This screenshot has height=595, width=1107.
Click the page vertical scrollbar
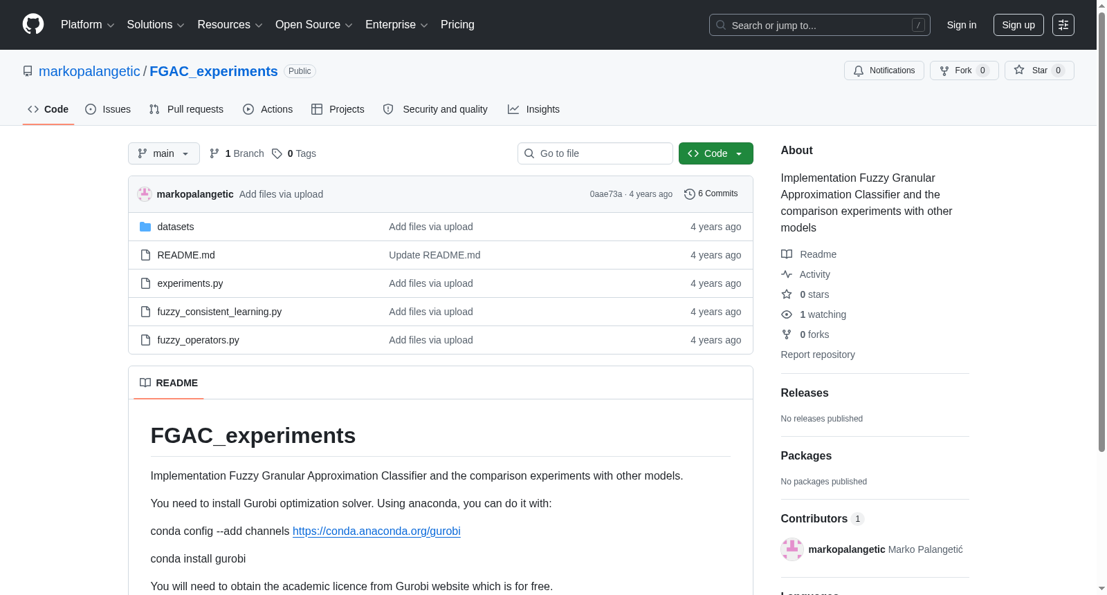click(x=1101, y=297)
